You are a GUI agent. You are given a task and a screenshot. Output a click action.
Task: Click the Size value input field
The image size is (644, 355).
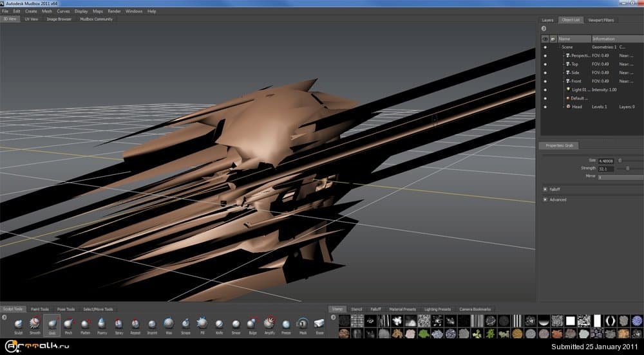pyautogui.click(x=605, y=160)
